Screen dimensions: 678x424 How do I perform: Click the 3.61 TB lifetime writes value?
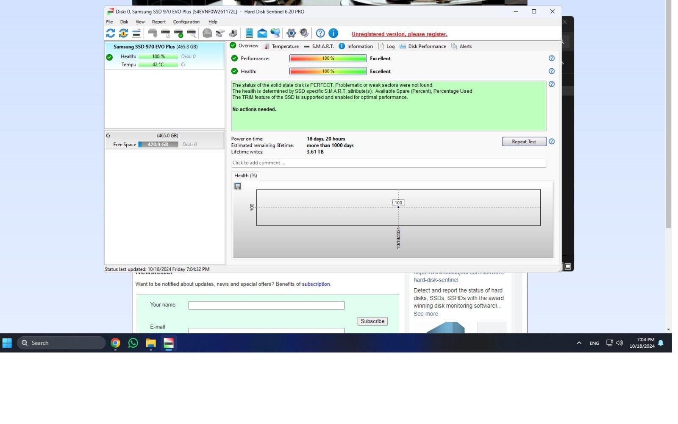pos(315,152)
